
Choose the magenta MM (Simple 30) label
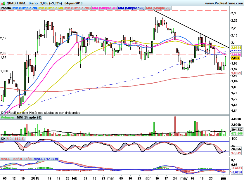pos(104,8)
